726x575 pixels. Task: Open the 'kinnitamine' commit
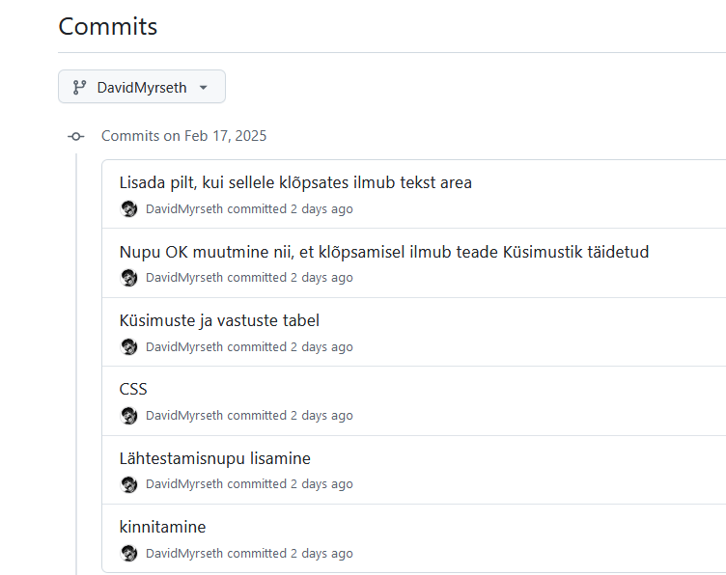162,527
